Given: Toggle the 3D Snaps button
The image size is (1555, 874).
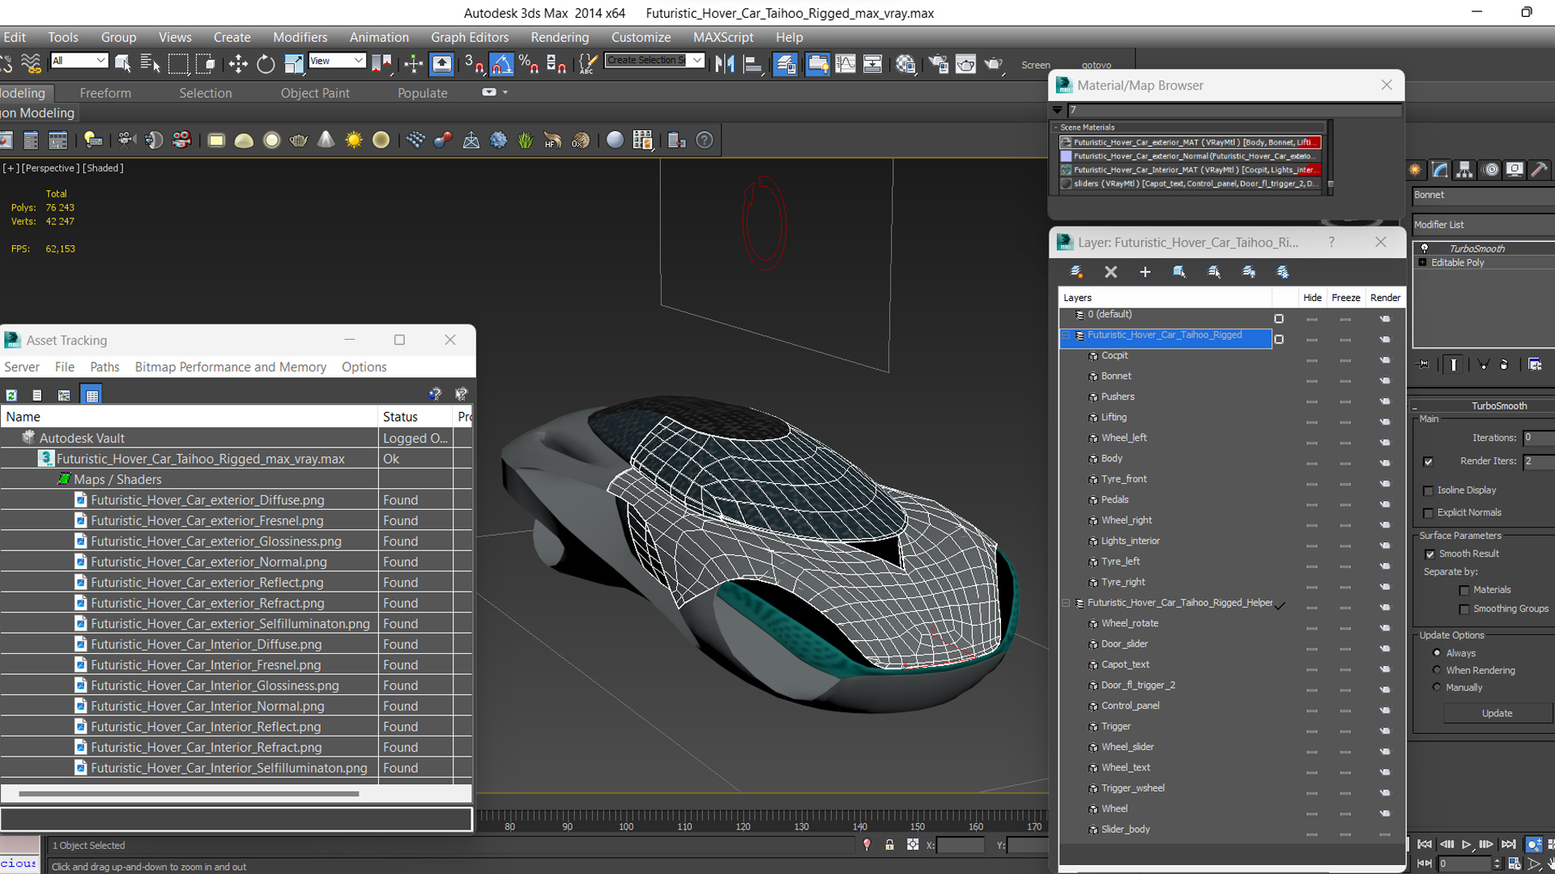Looking at the screenshot, I should click(474, 64).
